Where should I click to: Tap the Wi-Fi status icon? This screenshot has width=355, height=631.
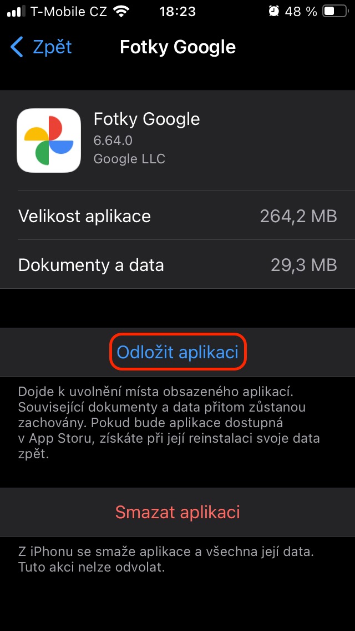[120, 11]
